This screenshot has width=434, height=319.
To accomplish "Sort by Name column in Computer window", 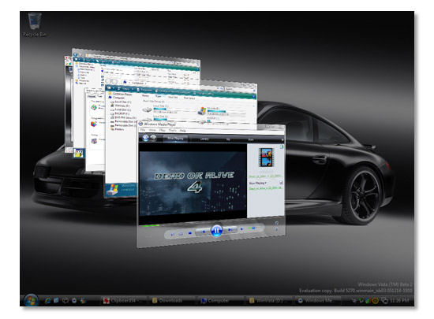I will tap(145, 95).
